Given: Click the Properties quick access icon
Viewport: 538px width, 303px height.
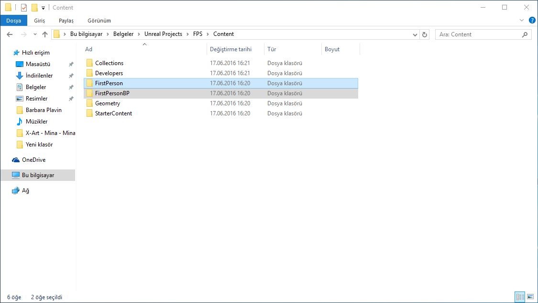Looking at the screenshot, I should click(24, 7).
